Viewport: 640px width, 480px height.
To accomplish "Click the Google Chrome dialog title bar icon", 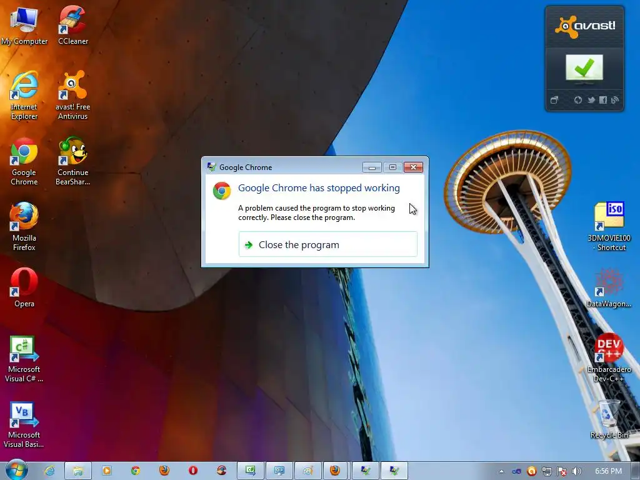I will click(x=211, y=166).
